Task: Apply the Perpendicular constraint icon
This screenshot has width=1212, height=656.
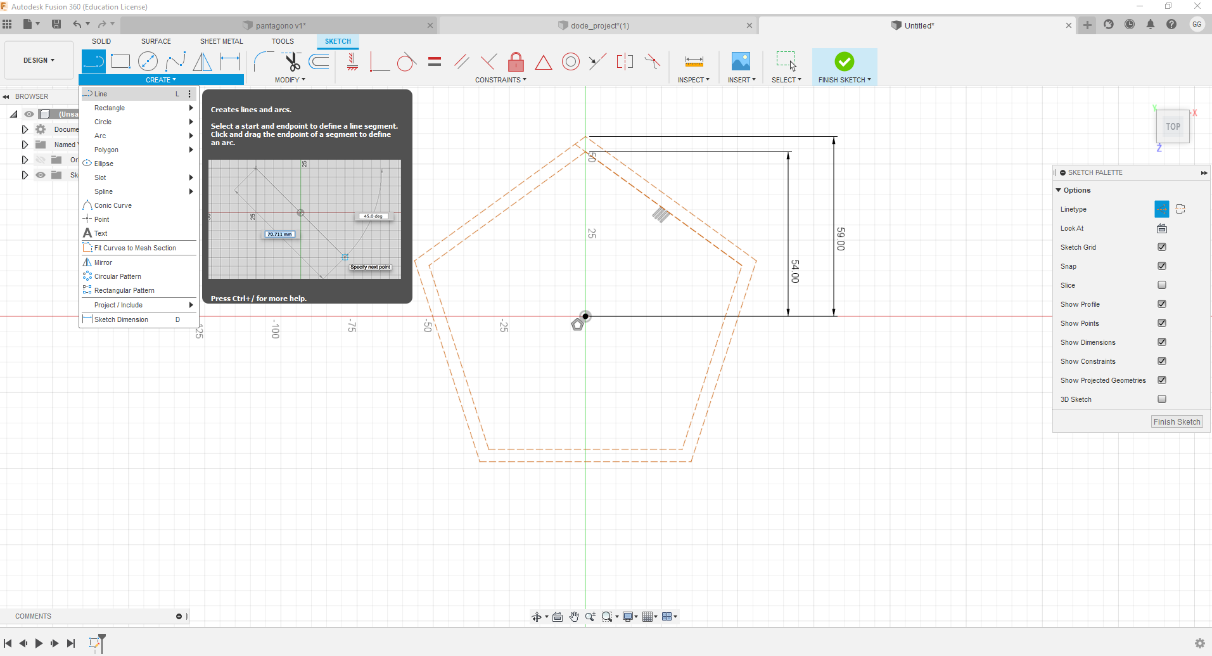Action: (x=488, y=61)
